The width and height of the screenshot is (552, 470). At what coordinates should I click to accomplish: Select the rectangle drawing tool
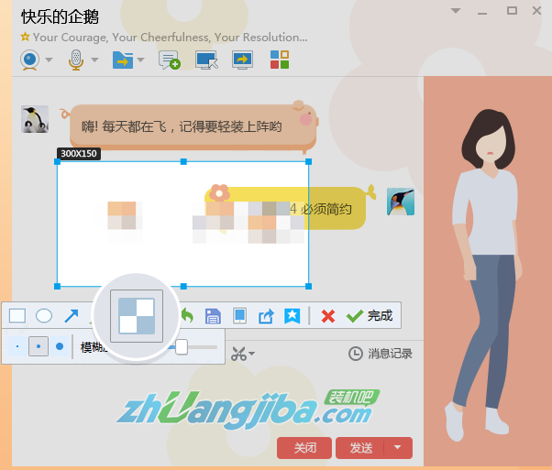coord(17,316)
